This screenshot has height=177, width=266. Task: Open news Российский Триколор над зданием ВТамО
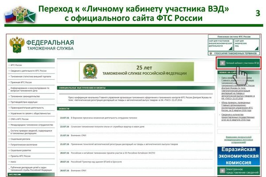pyautogui.click(x=96, y=162)
